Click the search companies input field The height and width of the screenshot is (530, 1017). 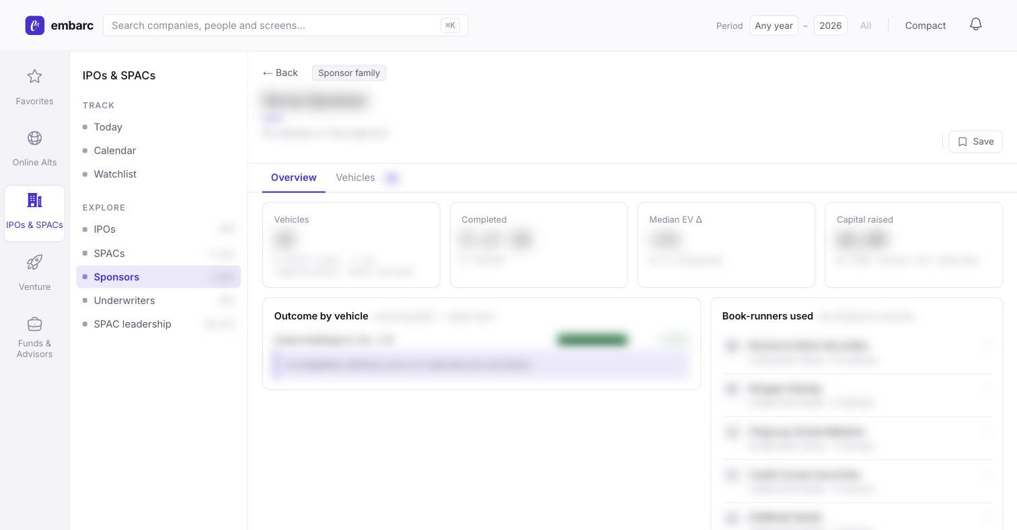pos(286,26)
